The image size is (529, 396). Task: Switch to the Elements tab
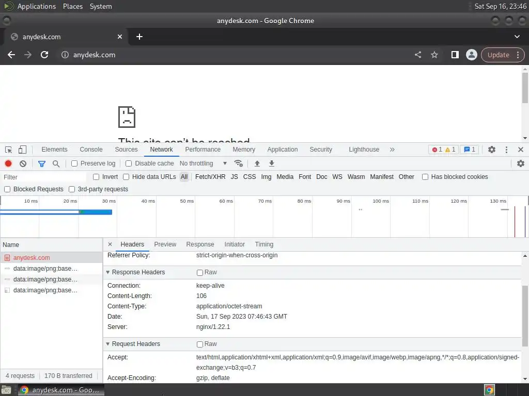coord(54,150)
